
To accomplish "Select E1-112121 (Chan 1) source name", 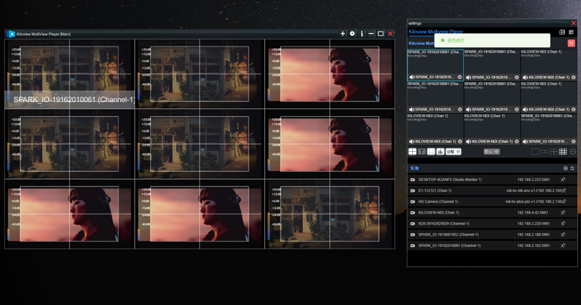I will tap(435, 190).
